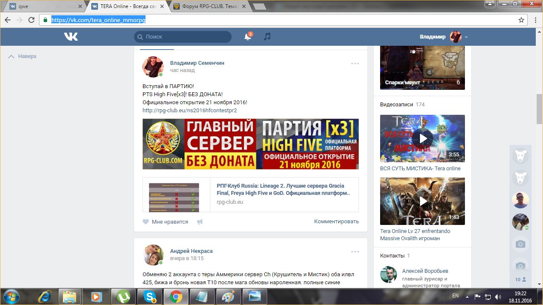
Task: Open РПГ-Клуб Russia Lineage 2 link title
Action: (283, 189)
